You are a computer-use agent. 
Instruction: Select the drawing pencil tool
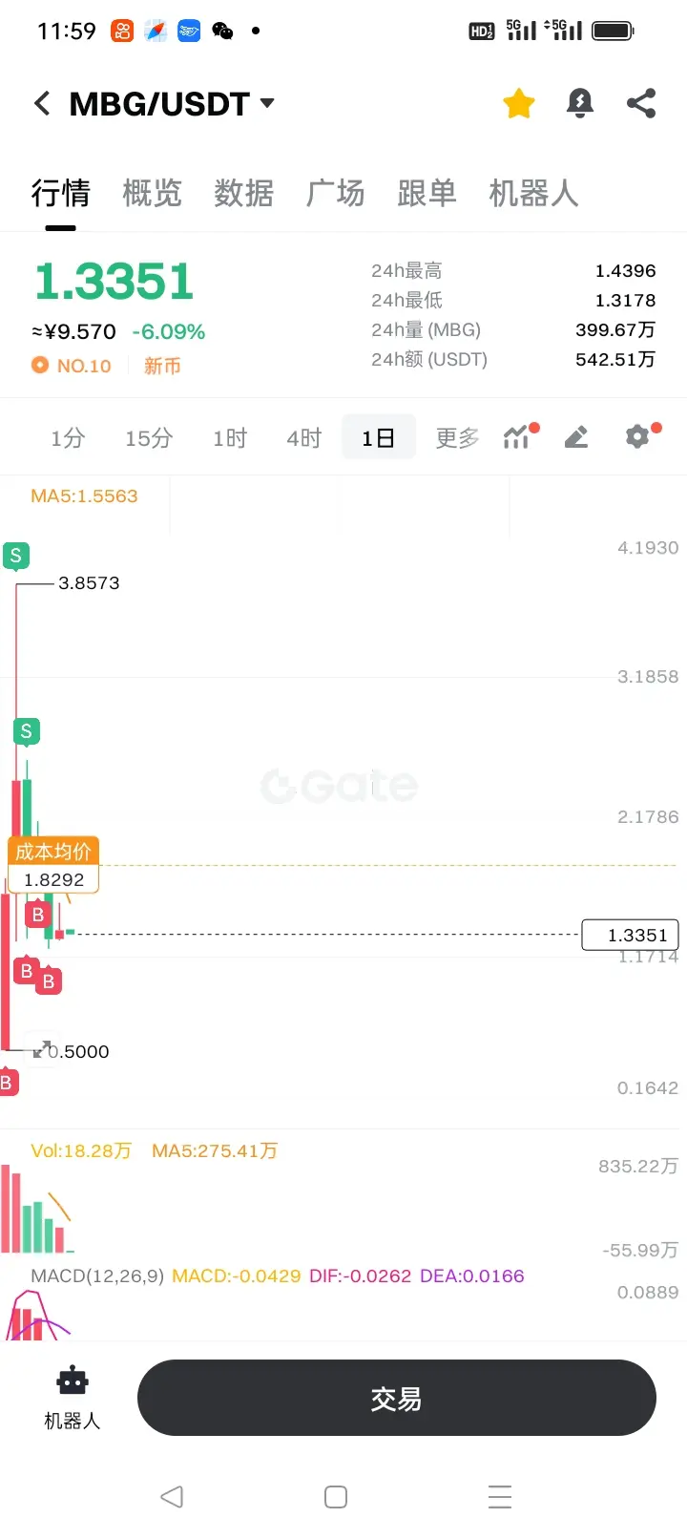coord(576,437)
